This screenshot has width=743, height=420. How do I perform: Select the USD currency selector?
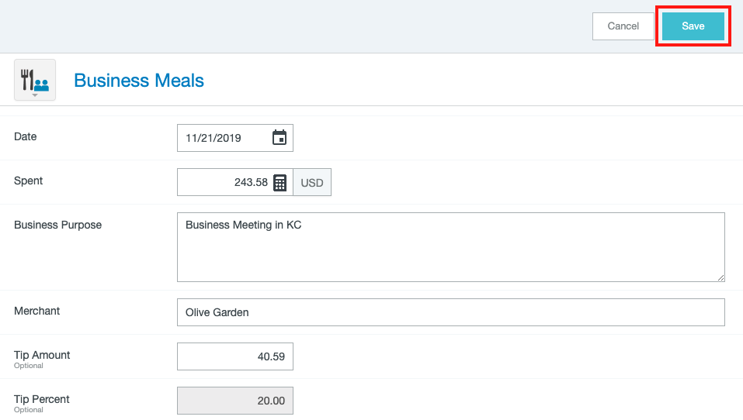(x=312, y=183)
